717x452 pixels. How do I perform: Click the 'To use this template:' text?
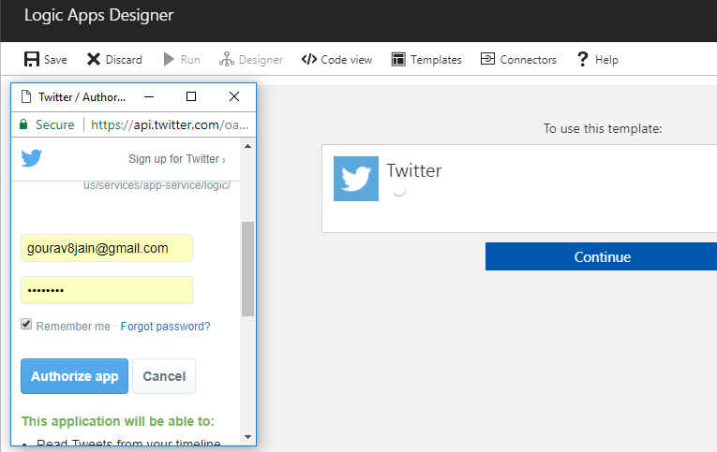(x=603, y=129)
